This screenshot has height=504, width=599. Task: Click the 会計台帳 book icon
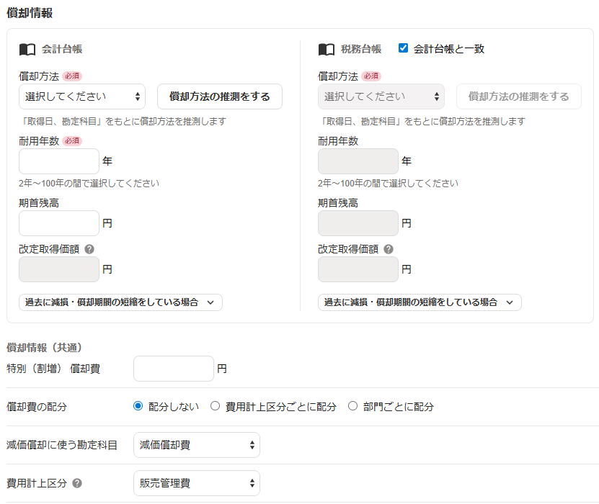pyautogui.click(x=27, y=49)
